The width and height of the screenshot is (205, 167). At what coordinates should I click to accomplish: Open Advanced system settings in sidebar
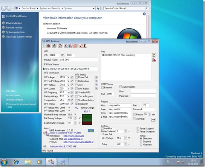coord(19,37)
